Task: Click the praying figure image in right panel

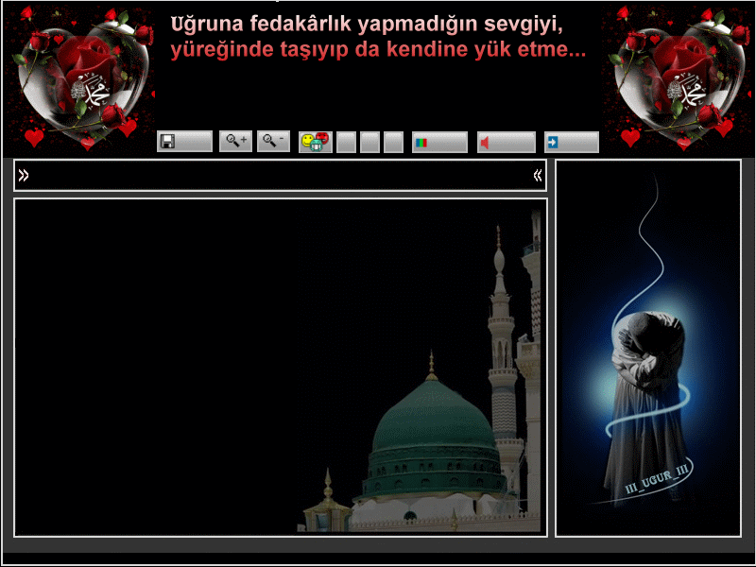Action: (647, 378)
